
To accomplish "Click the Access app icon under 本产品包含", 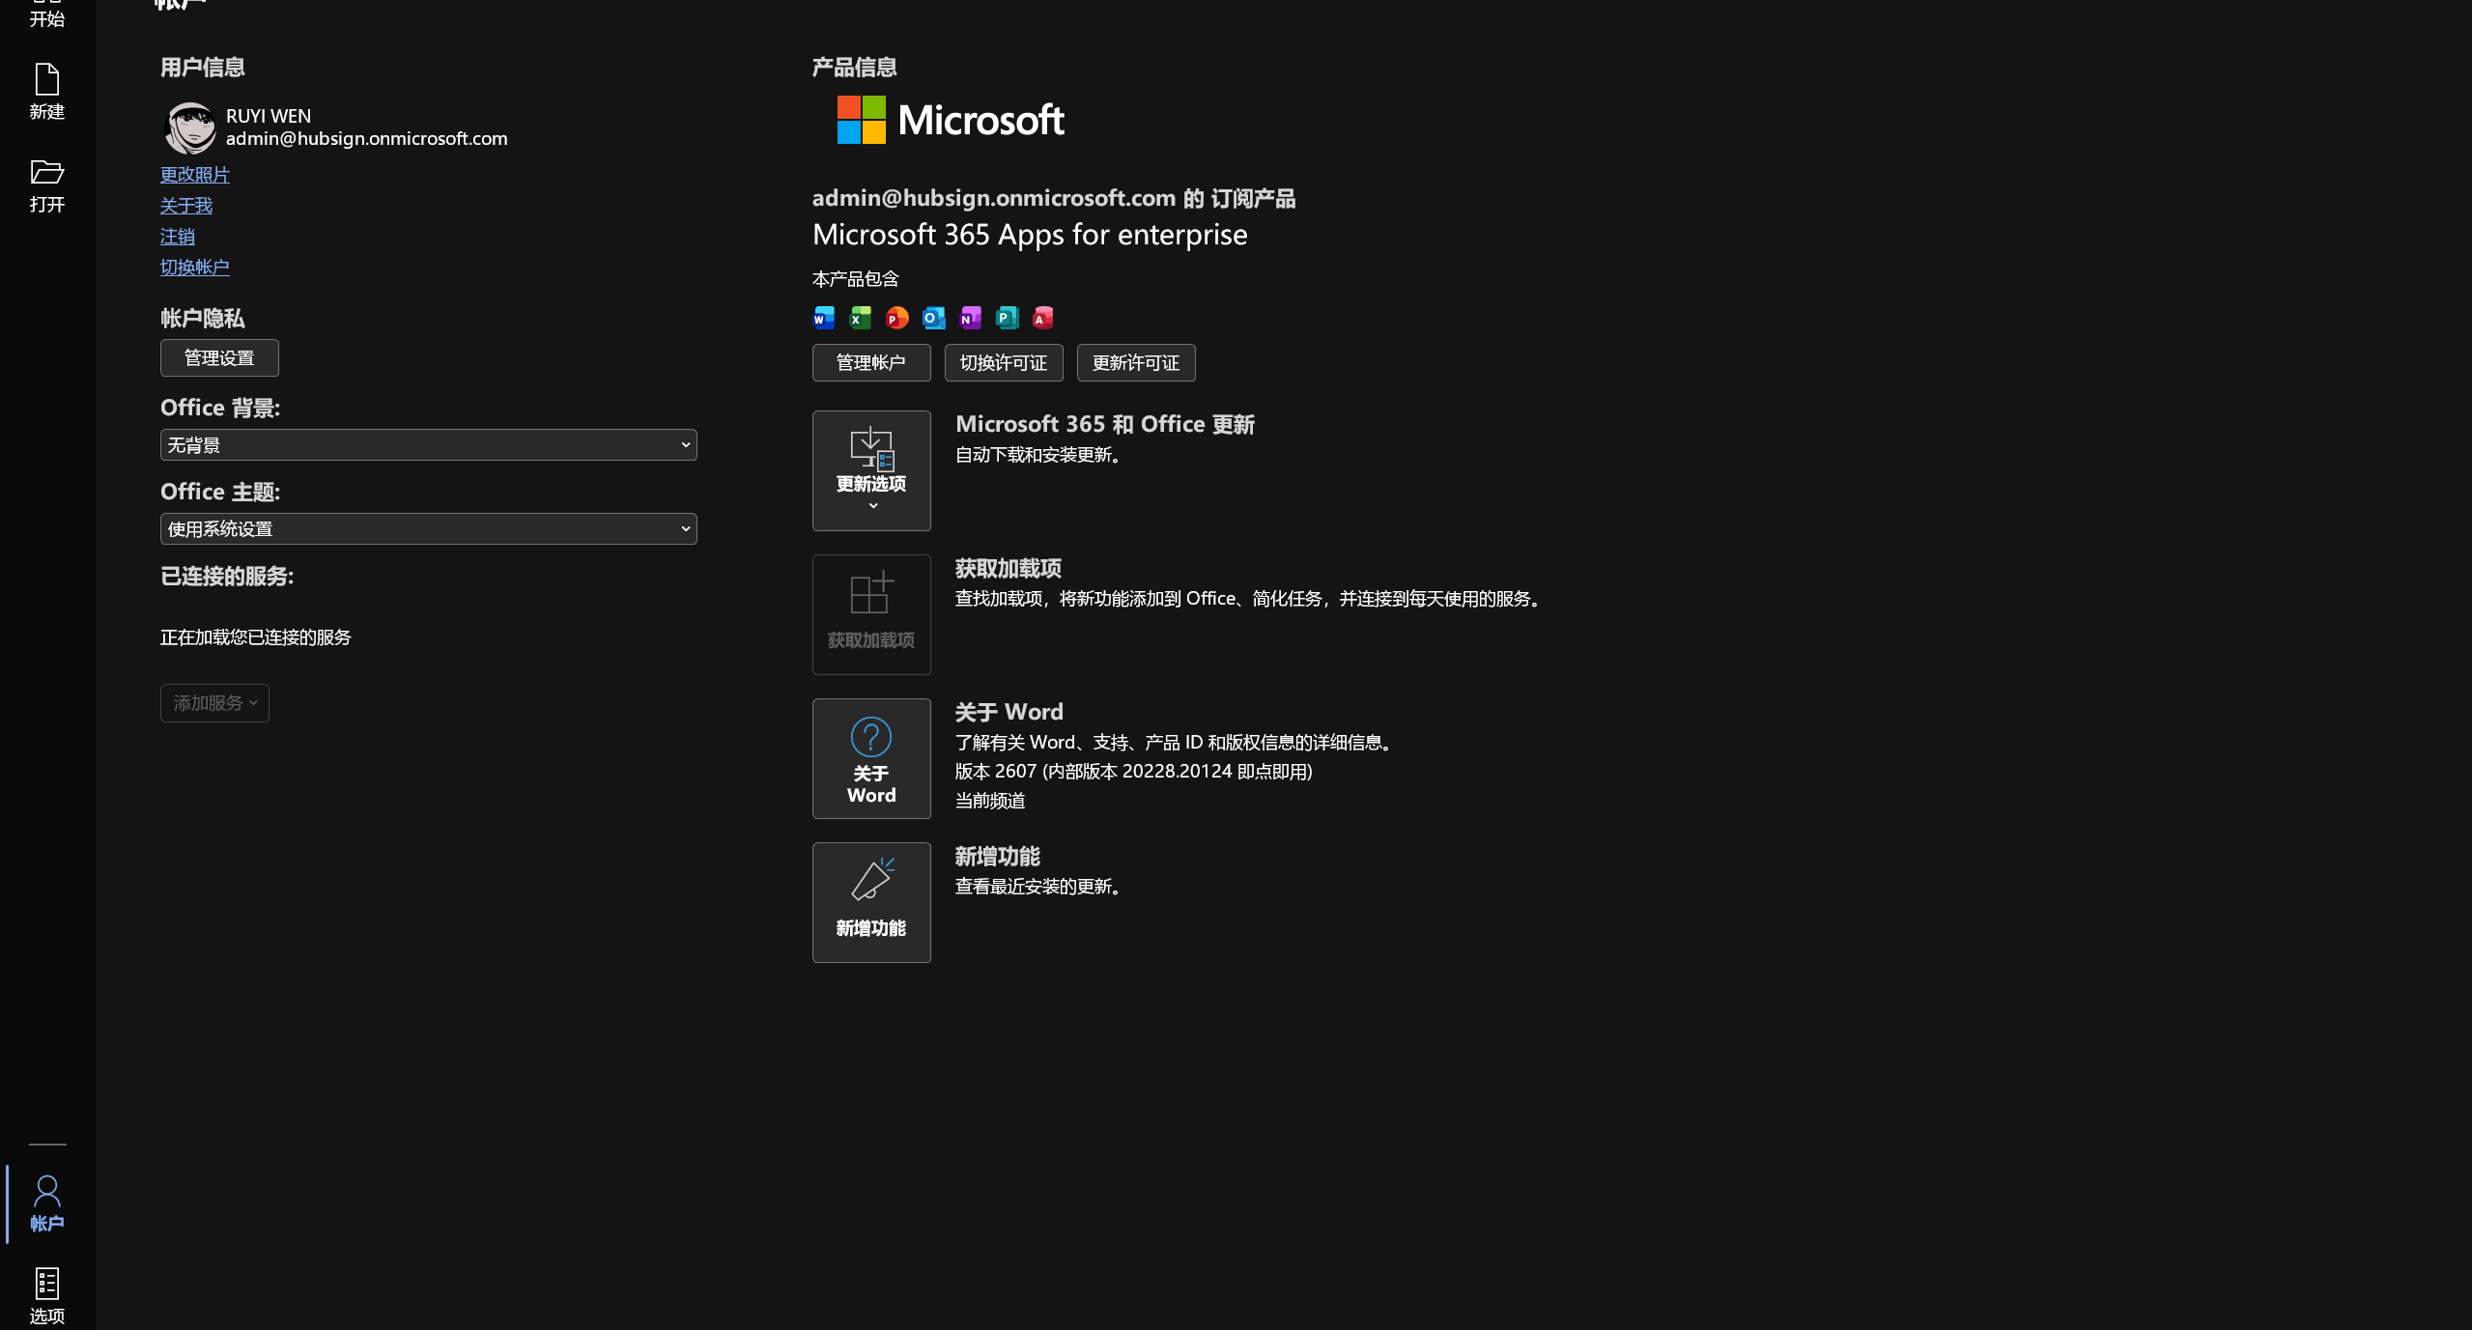I will tap(1043, 318).
